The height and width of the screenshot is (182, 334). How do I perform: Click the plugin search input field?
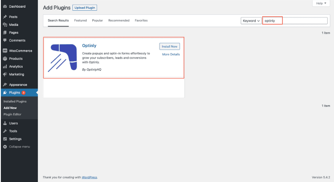[x=295, y=21]
